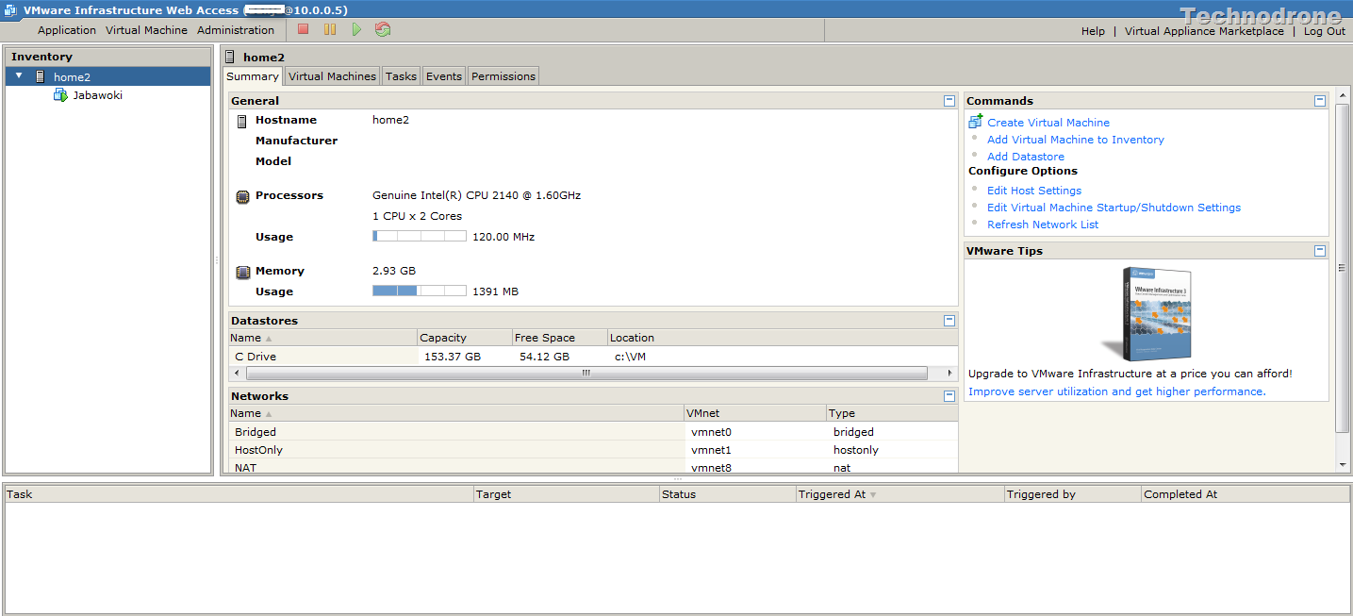Click the Help link
This screenshot has width=1353, height=616.
[x=1093, y=31]
